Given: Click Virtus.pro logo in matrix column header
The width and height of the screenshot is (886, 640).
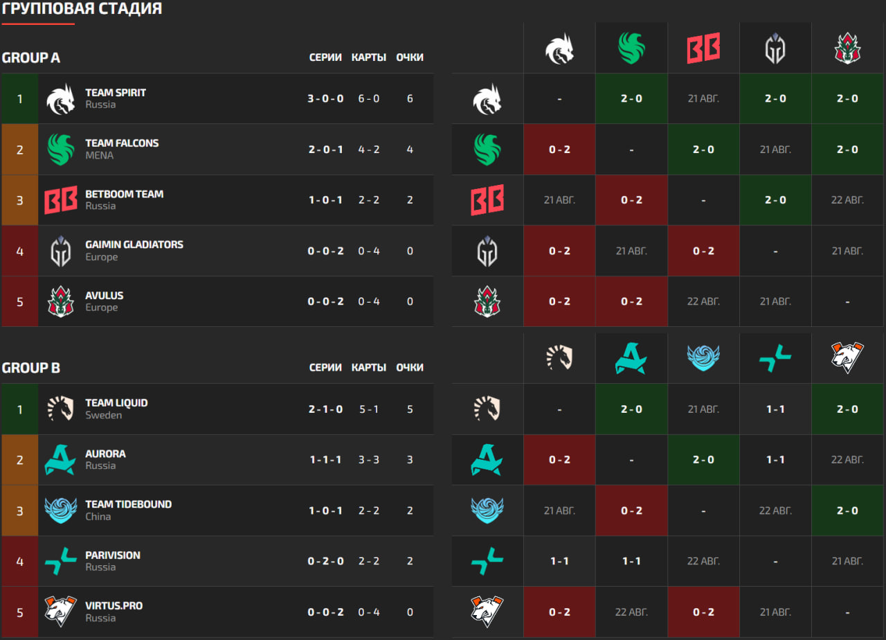Looking at the screenshot, I should (x=847, y=358).
